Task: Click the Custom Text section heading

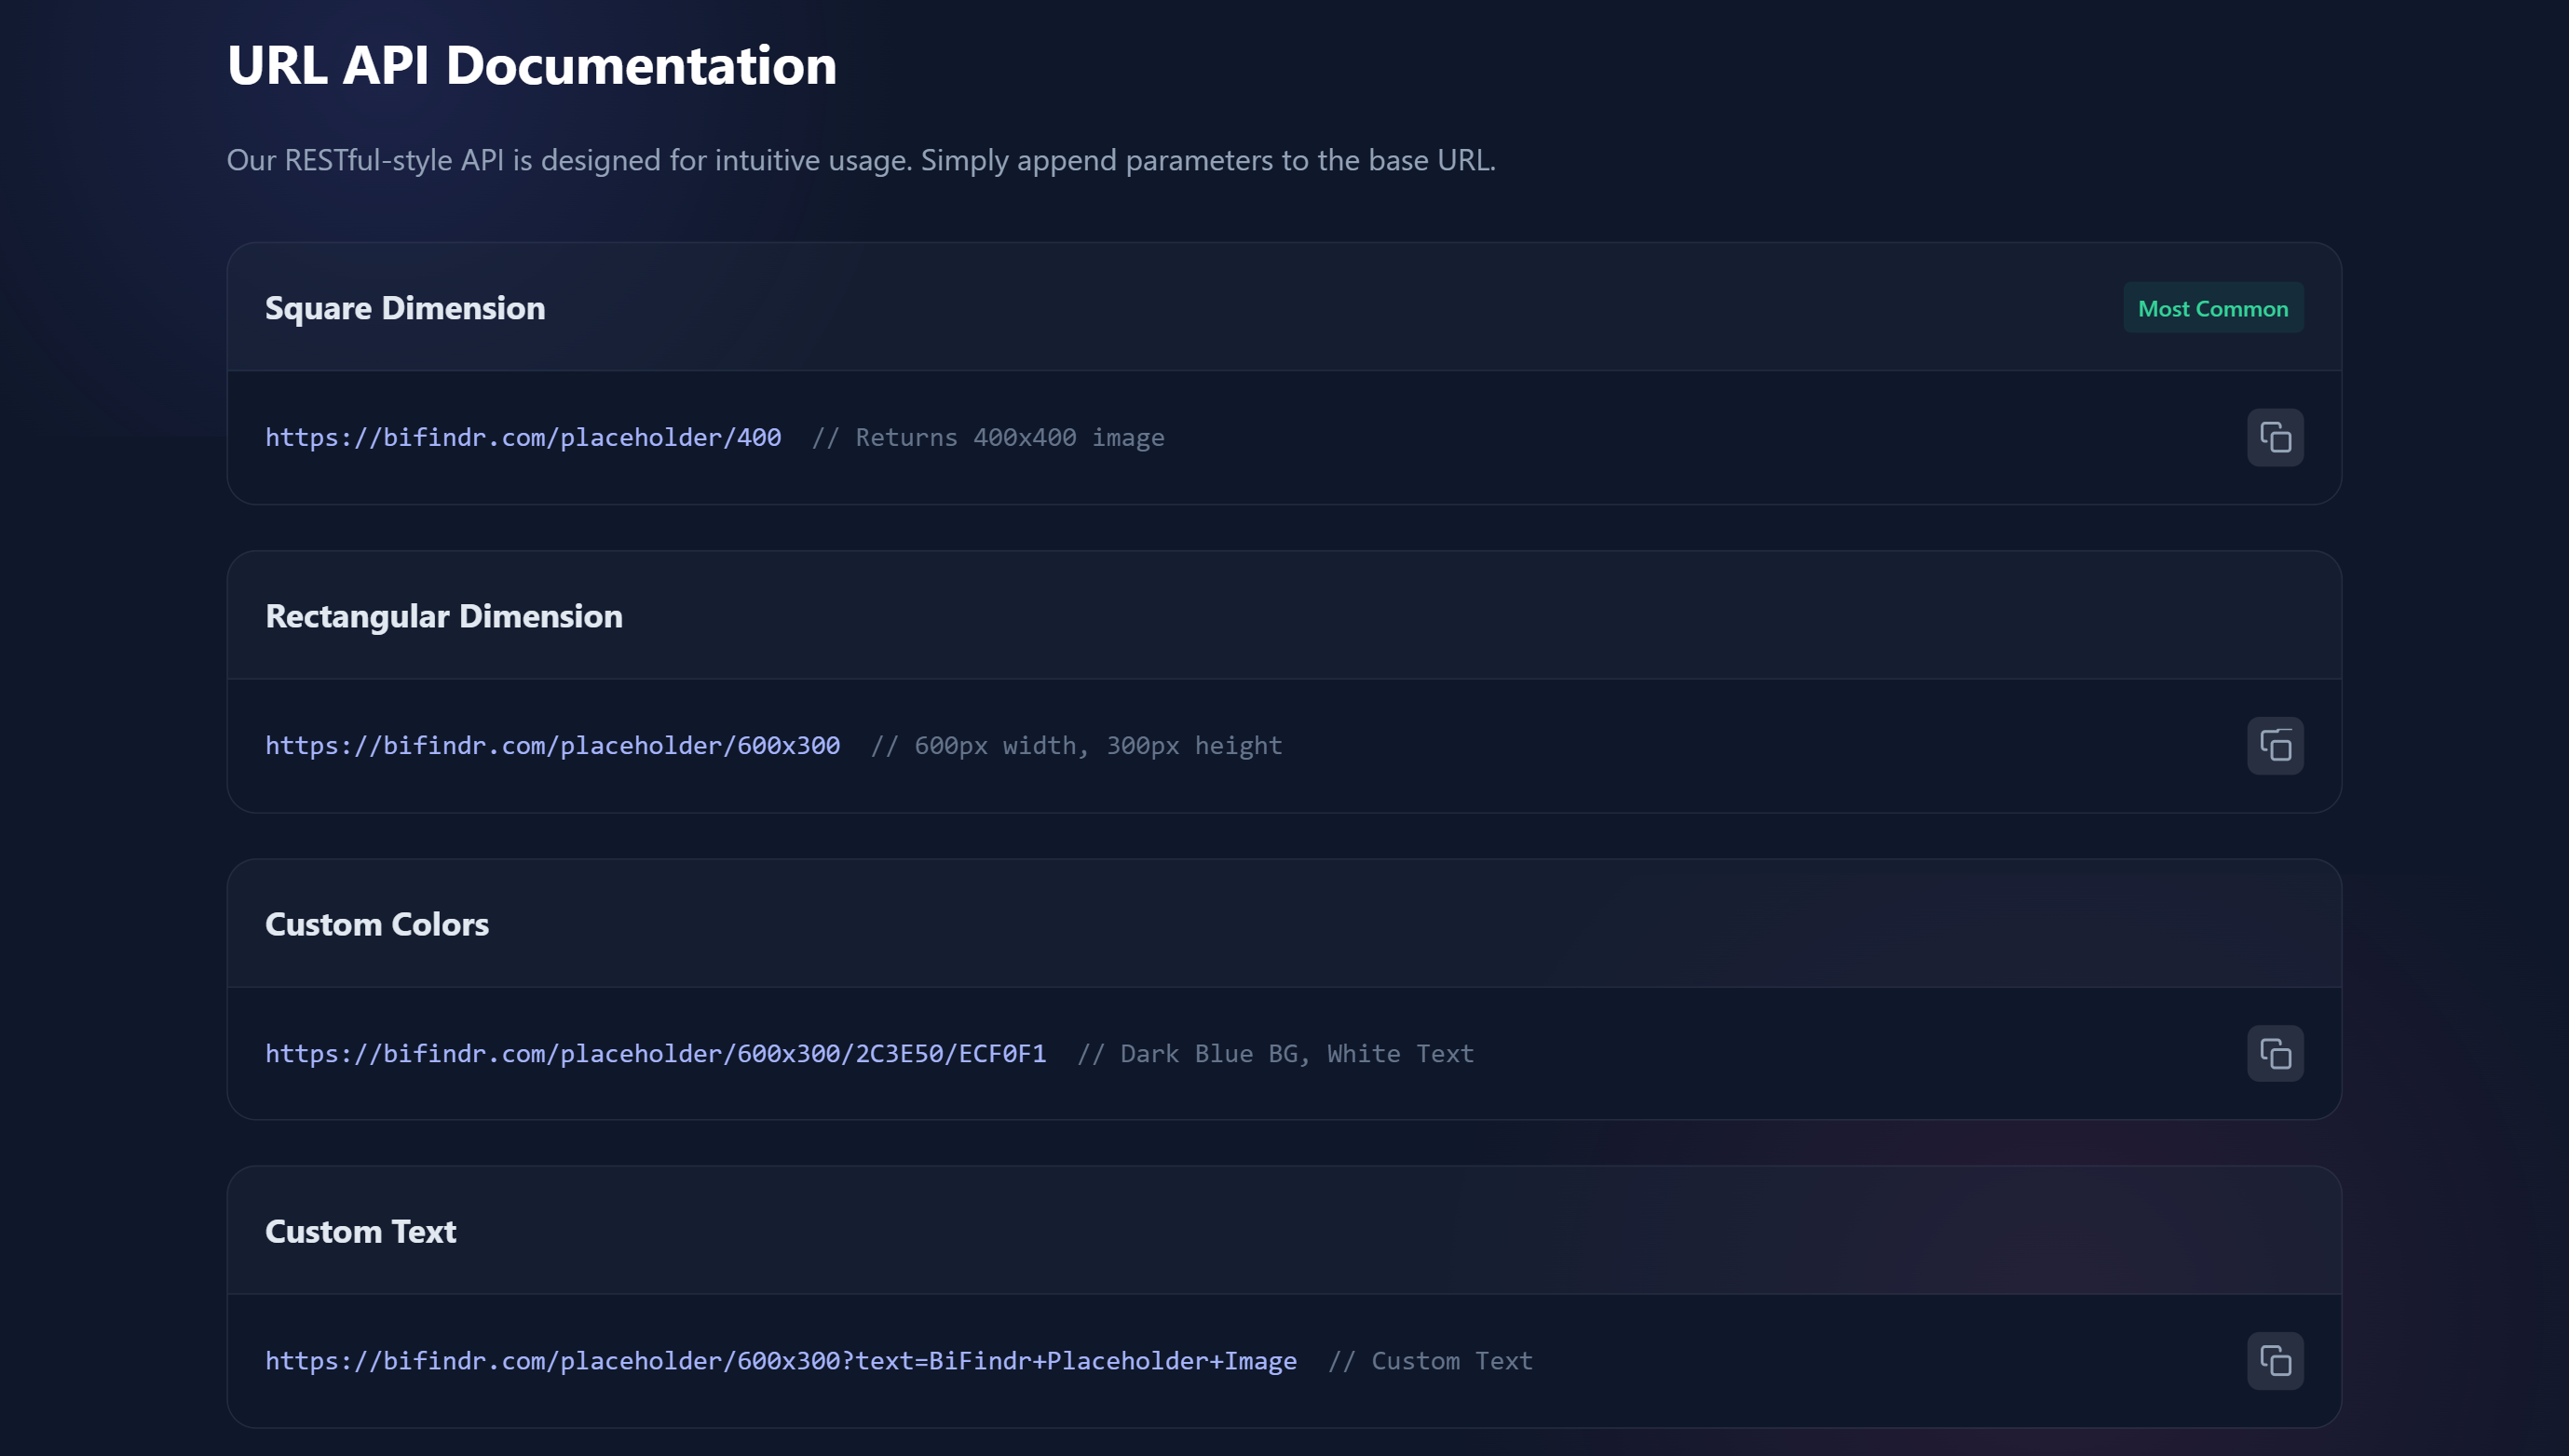Action: tap(360, 1232)
